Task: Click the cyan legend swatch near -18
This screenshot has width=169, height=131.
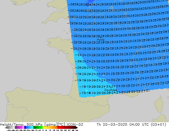Action: (x=33, y=128)
